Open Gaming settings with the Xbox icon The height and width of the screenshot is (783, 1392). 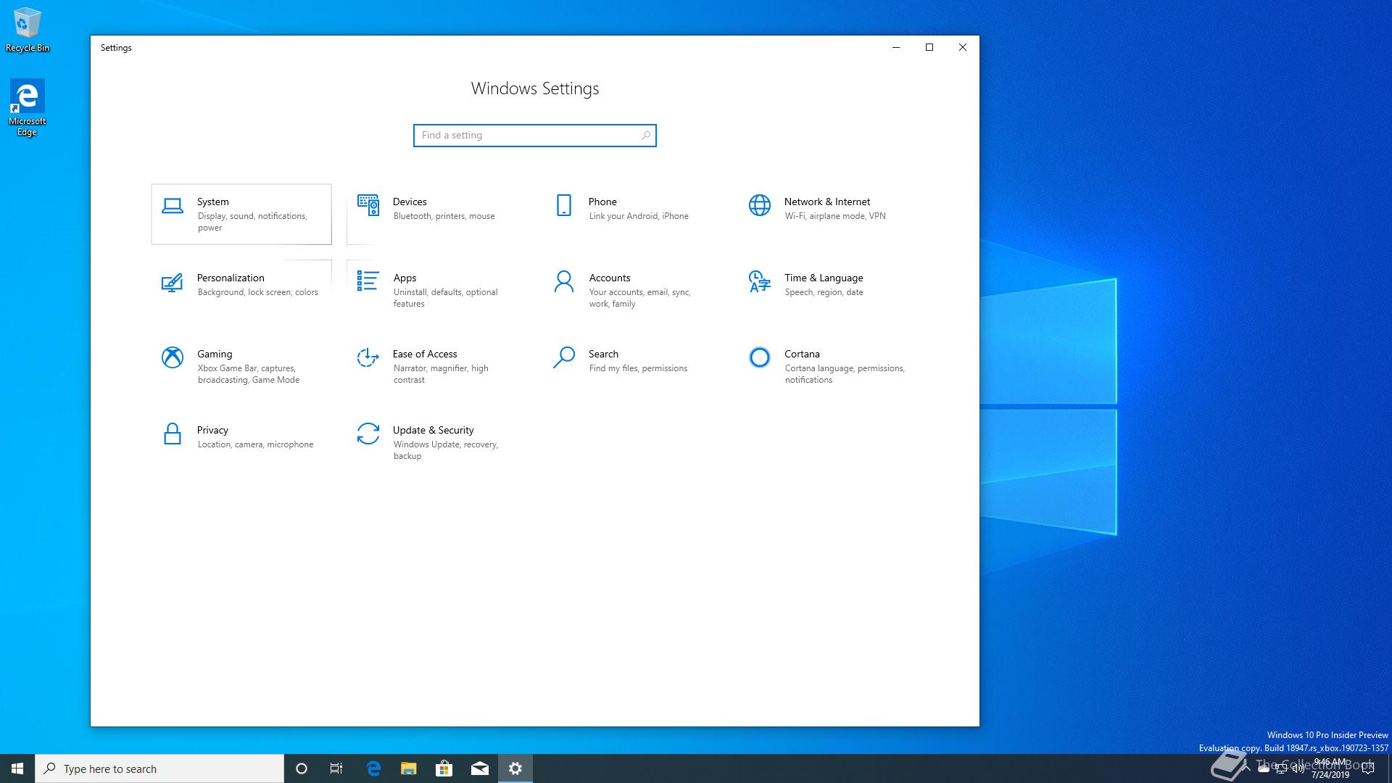(x=241, y=366)
